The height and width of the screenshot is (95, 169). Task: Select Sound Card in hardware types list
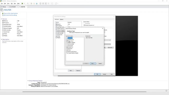pos(70,46)
